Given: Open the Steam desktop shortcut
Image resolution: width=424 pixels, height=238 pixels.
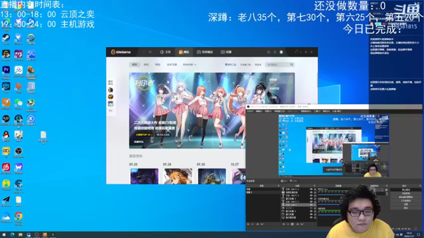Looking at the screenshot, I should (6, 38).
